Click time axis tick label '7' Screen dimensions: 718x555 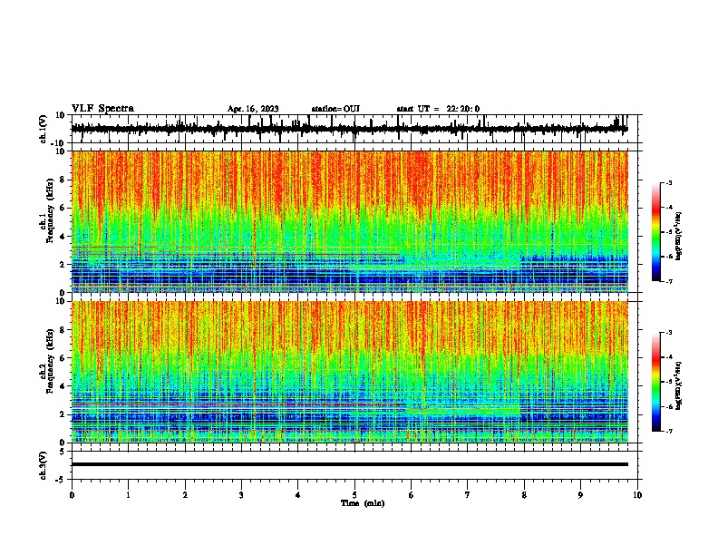tap(468, 495)
